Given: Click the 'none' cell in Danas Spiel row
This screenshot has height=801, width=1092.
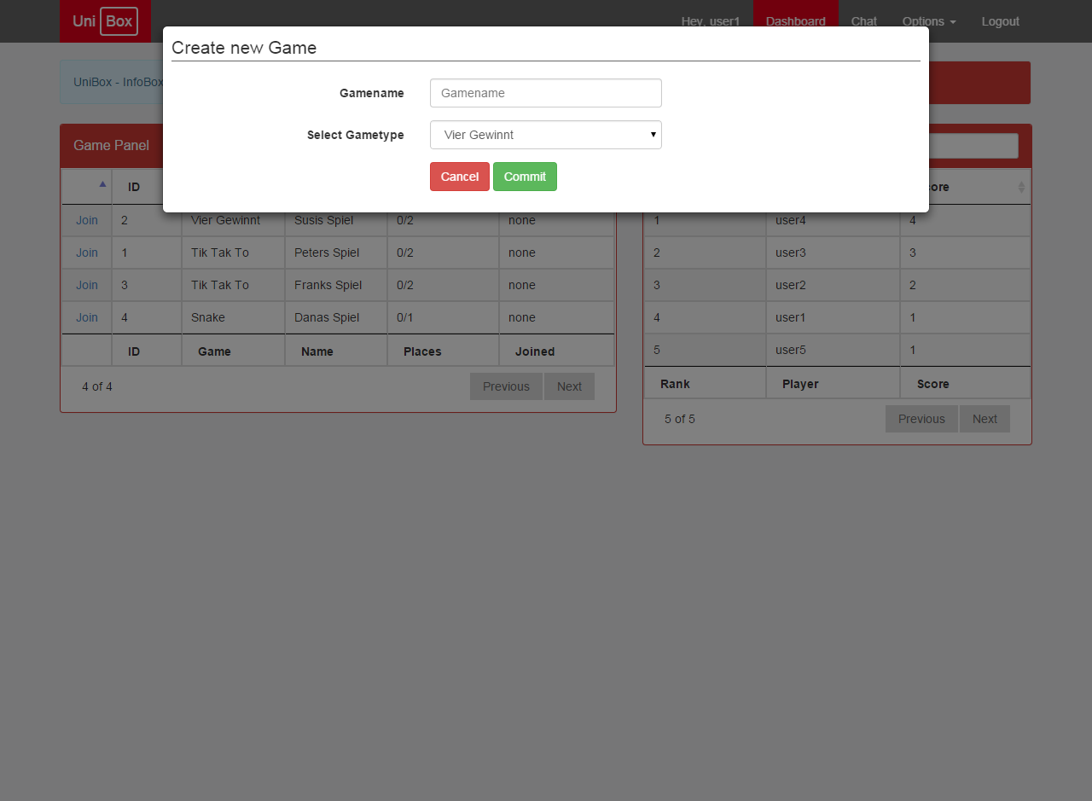Looking at the screenshot, I should [556, 317].
